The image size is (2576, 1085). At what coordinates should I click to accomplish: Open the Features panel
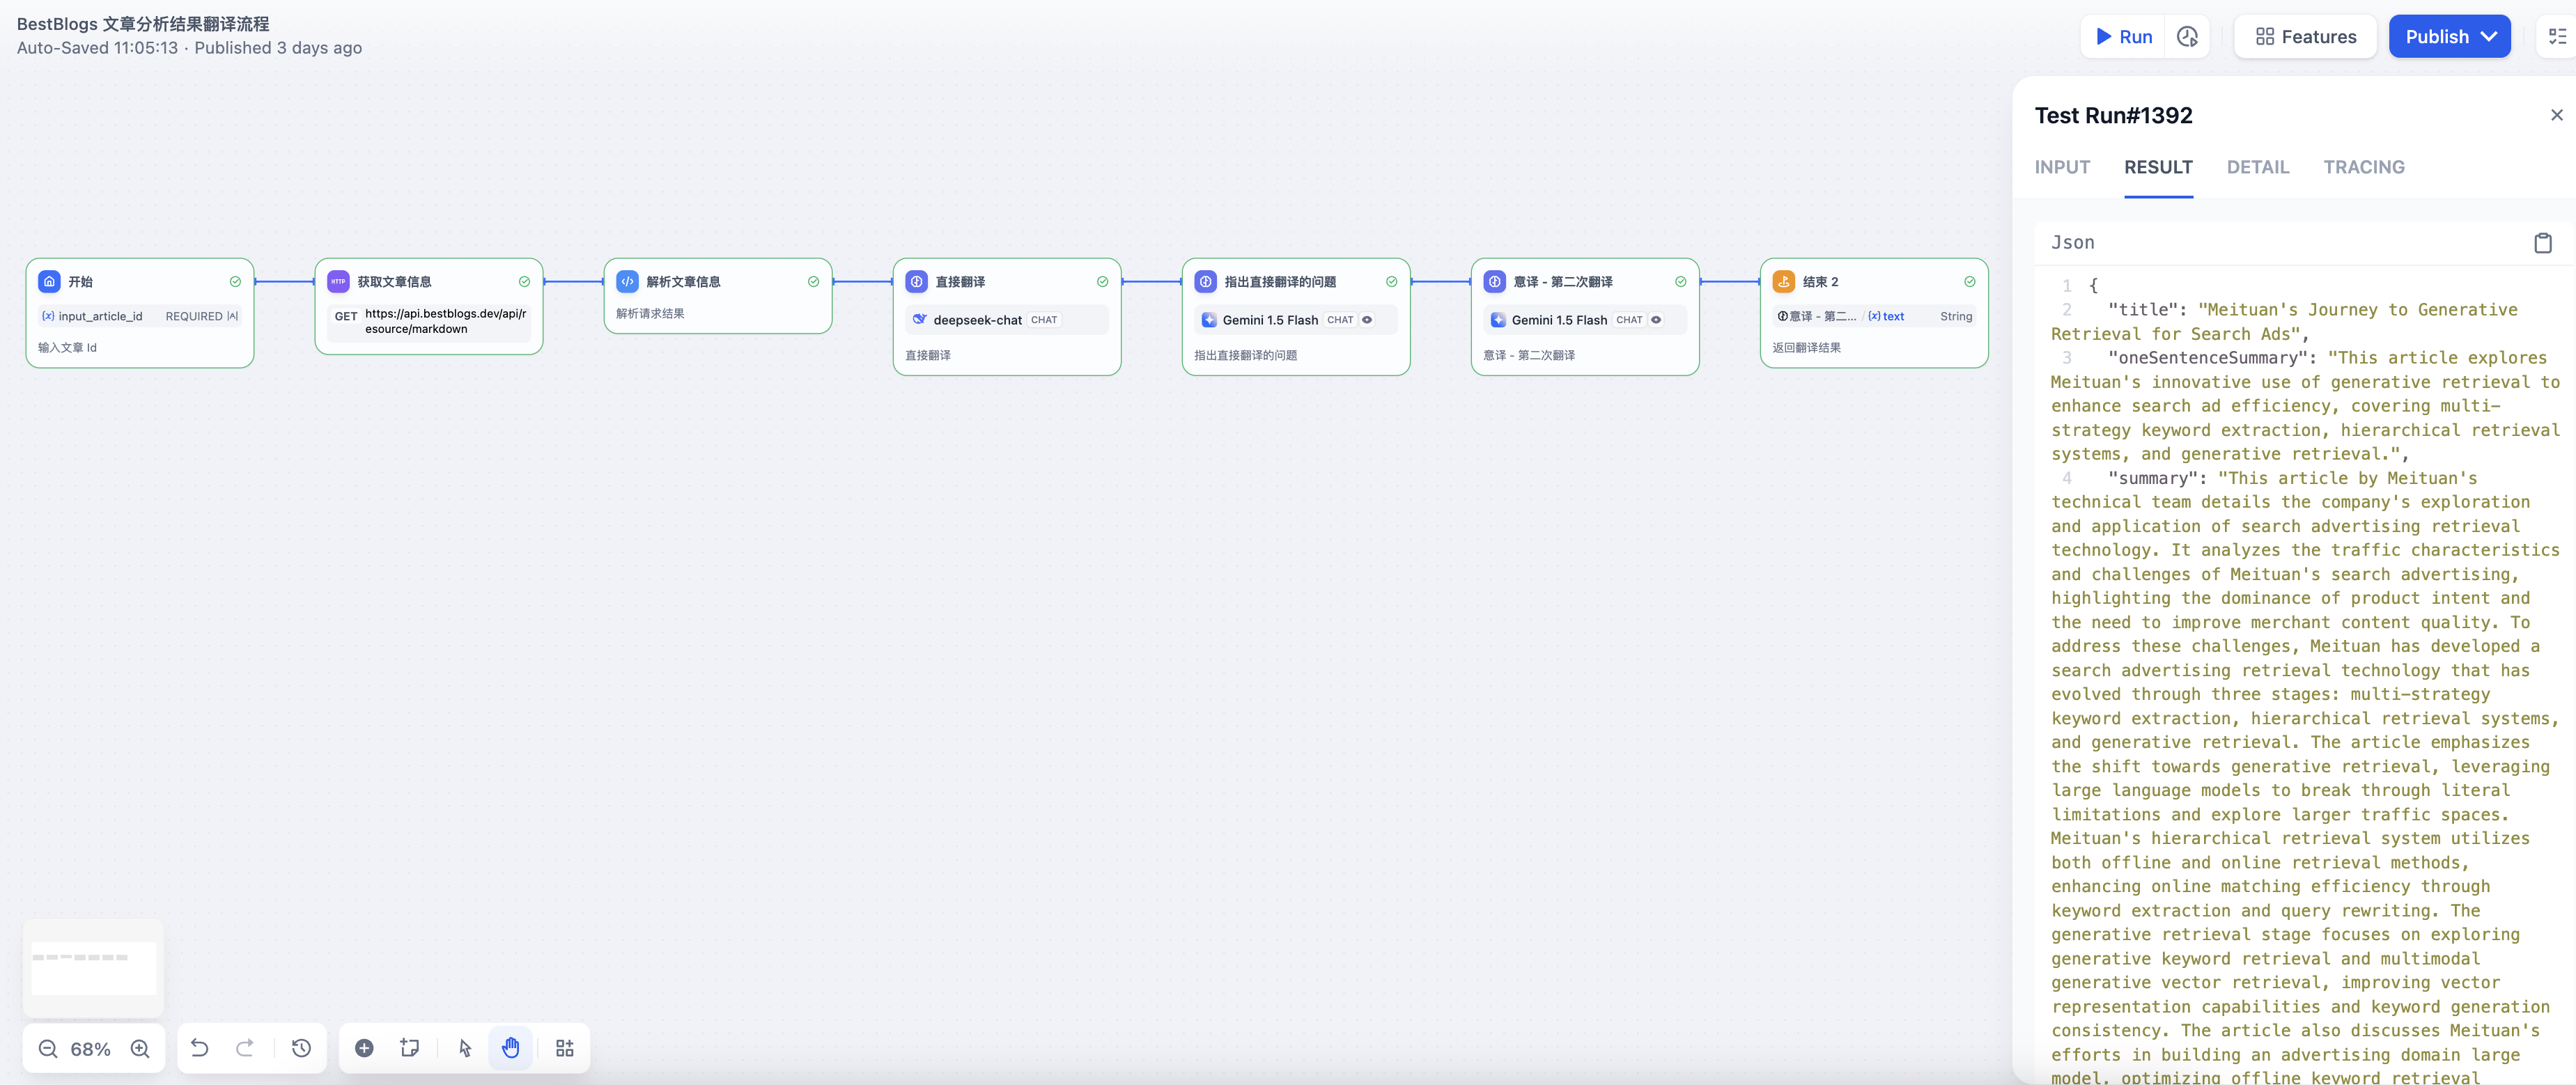point(2305,37)
